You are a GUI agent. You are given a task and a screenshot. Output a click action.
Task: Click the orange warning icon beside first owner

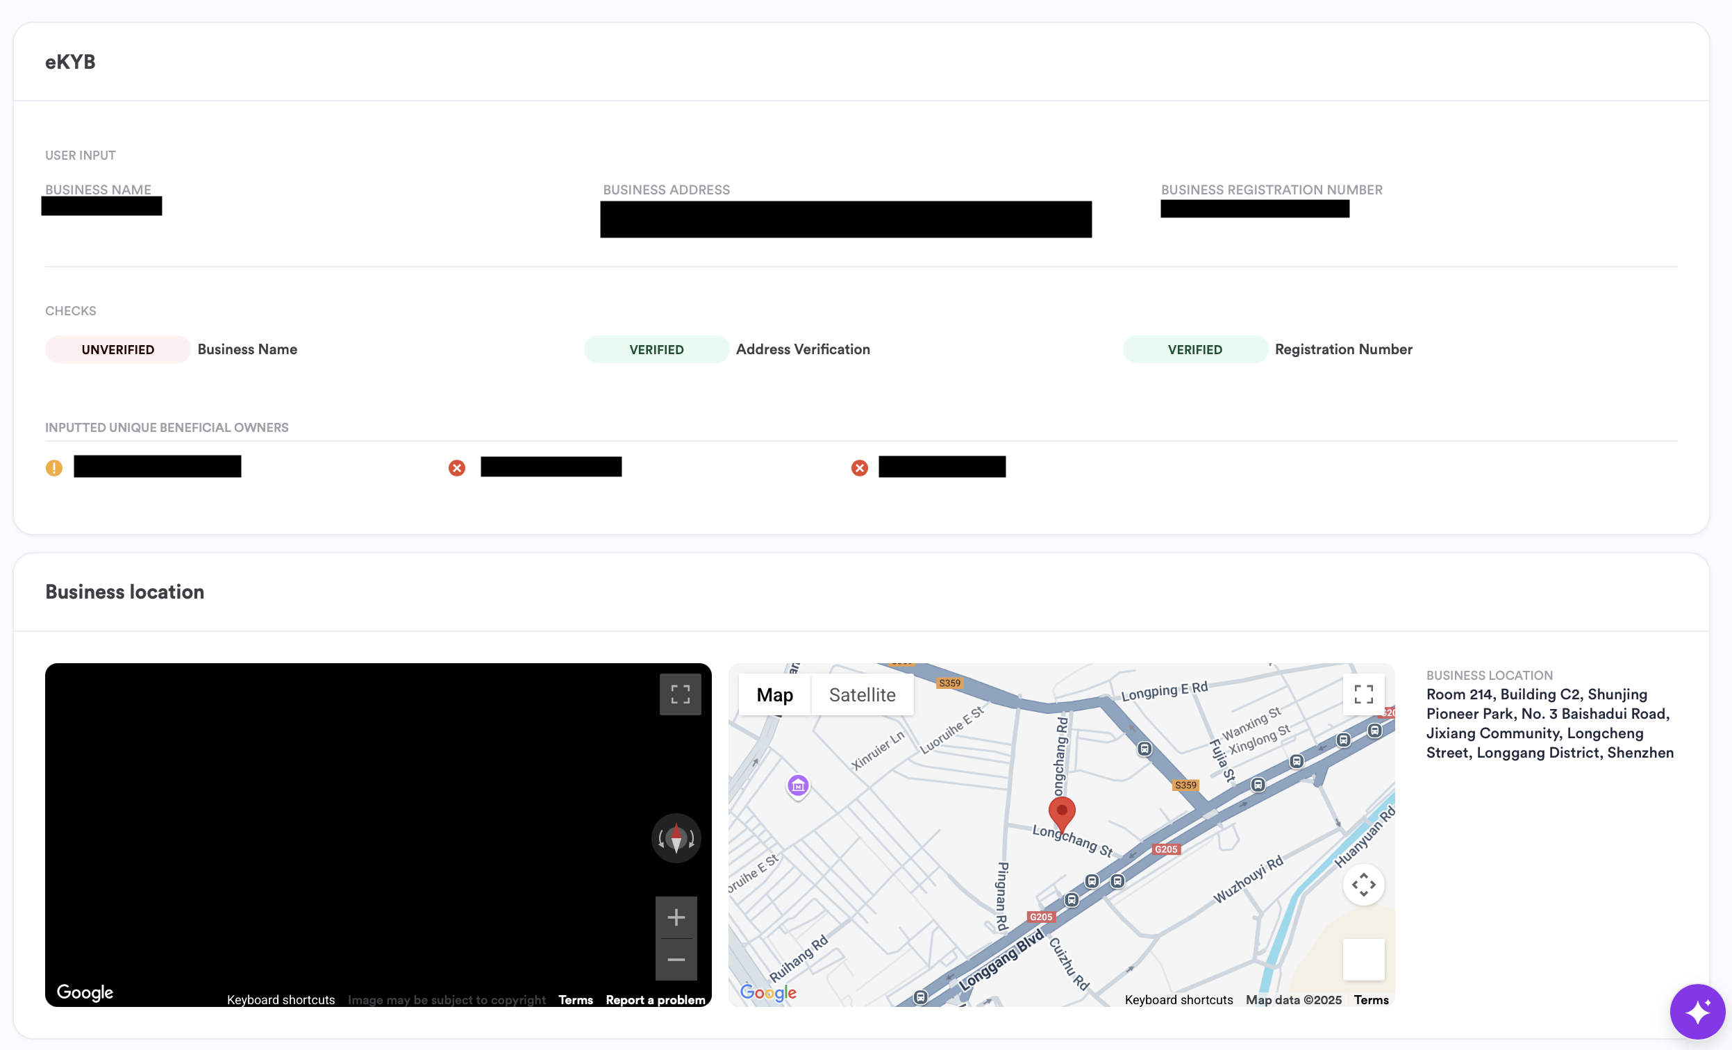[x=54, y=468]
